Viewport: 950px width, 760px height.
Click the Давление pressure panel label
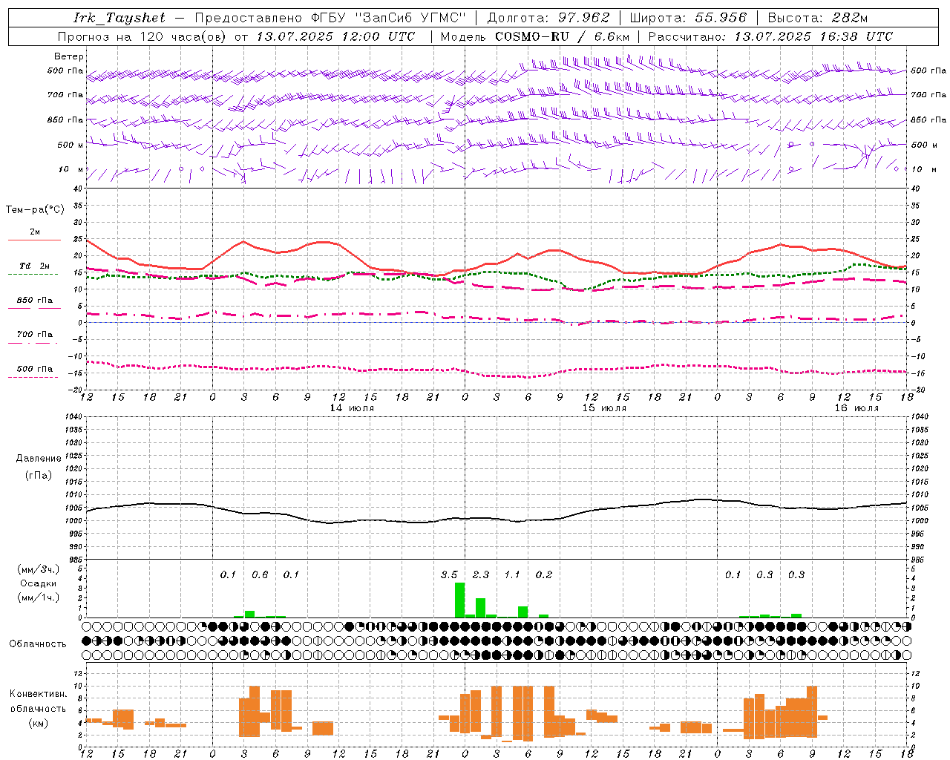(39, 459)
